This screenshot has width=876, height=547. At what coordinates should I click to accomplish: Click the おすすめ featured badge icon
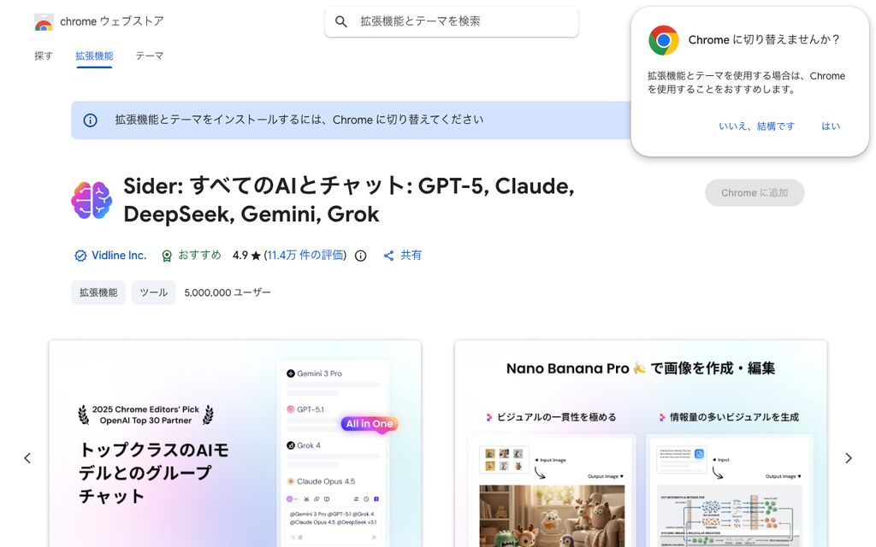167,256
